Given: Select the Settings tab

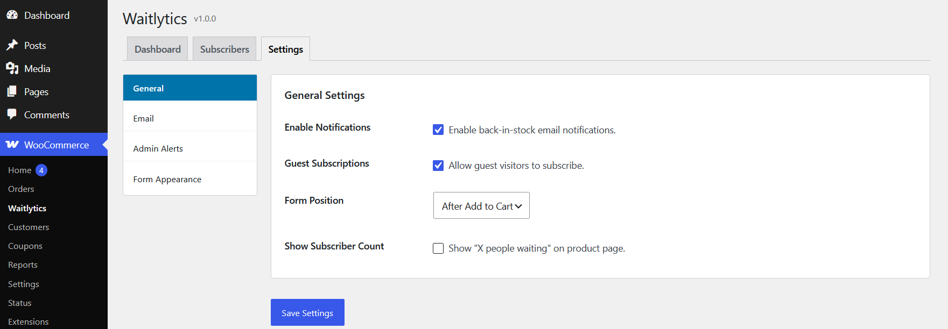Looking at the screenshot, I should 285,49.
